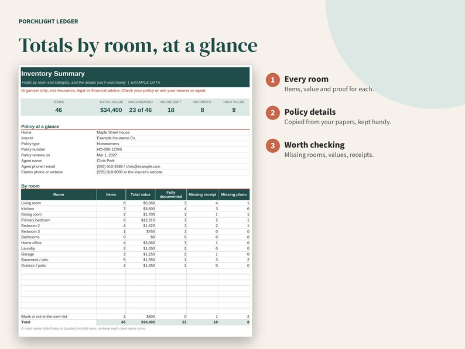Select the 'Primary bedroom' row label
This screenshot has height=349, width=465.
pyautogui.click(x=36, y=220)
